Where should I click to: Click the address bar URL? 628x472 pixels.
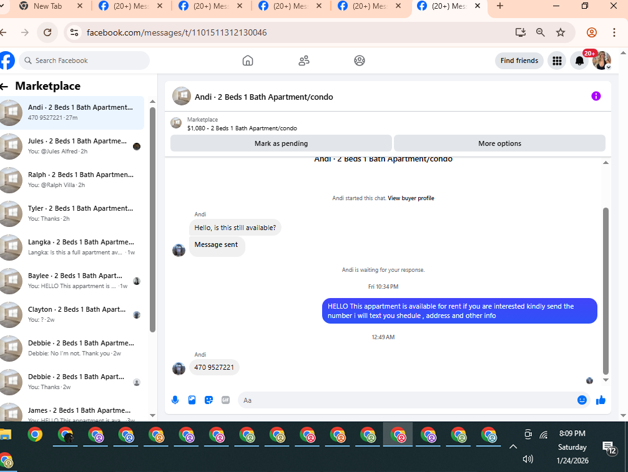point(177,32)
